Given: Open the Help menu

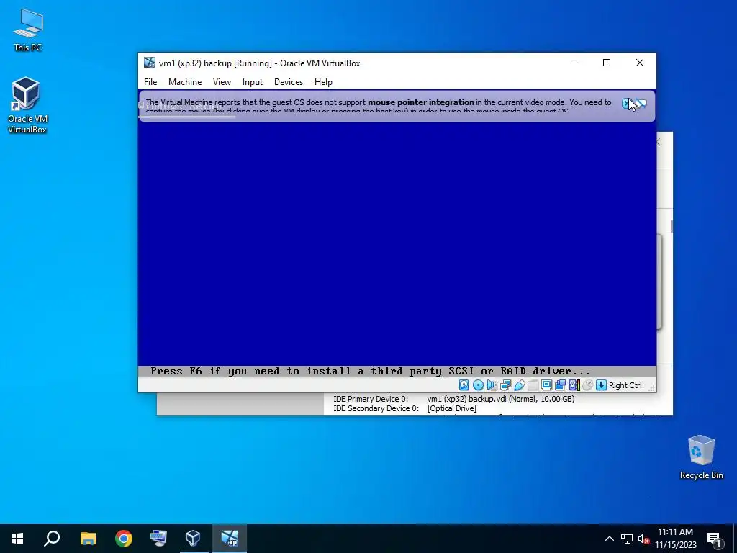Looking at the screenshot, I should click(x=323, y=82).
